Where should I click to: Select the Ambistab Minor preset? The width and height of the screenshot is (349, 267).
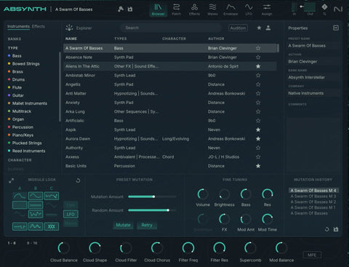coord(169,76)
